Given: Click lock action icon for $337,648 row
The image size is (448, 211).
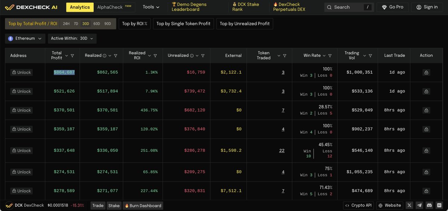Looking at the screenshot, I should click(426, 151).
